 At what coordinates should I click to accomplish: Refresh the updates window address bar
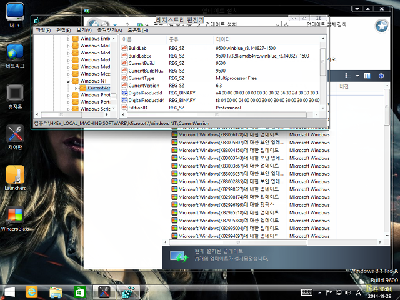click(x=286, y=25)
